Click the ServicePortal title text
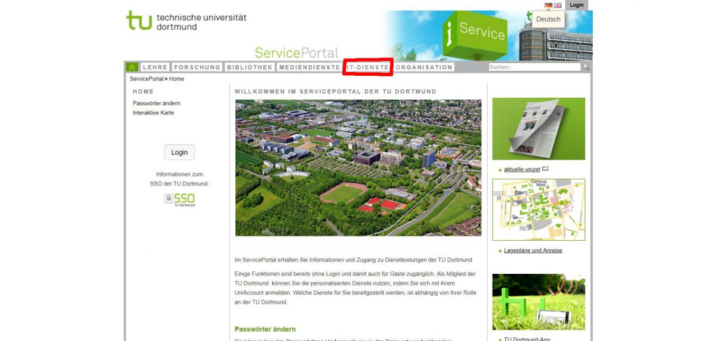Screen dimensions: 715x341 (x=296, y=53)
